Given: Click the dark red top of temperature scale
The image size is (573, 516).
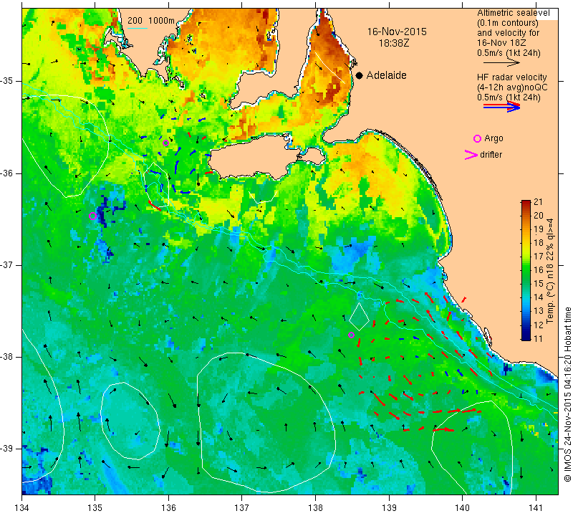Looking at the screenshot, I should (x=526, y=202).
